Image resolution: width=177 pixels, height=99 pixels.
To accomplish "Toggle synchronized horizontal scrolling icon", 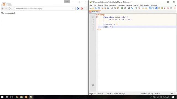I will coord(146,8).
